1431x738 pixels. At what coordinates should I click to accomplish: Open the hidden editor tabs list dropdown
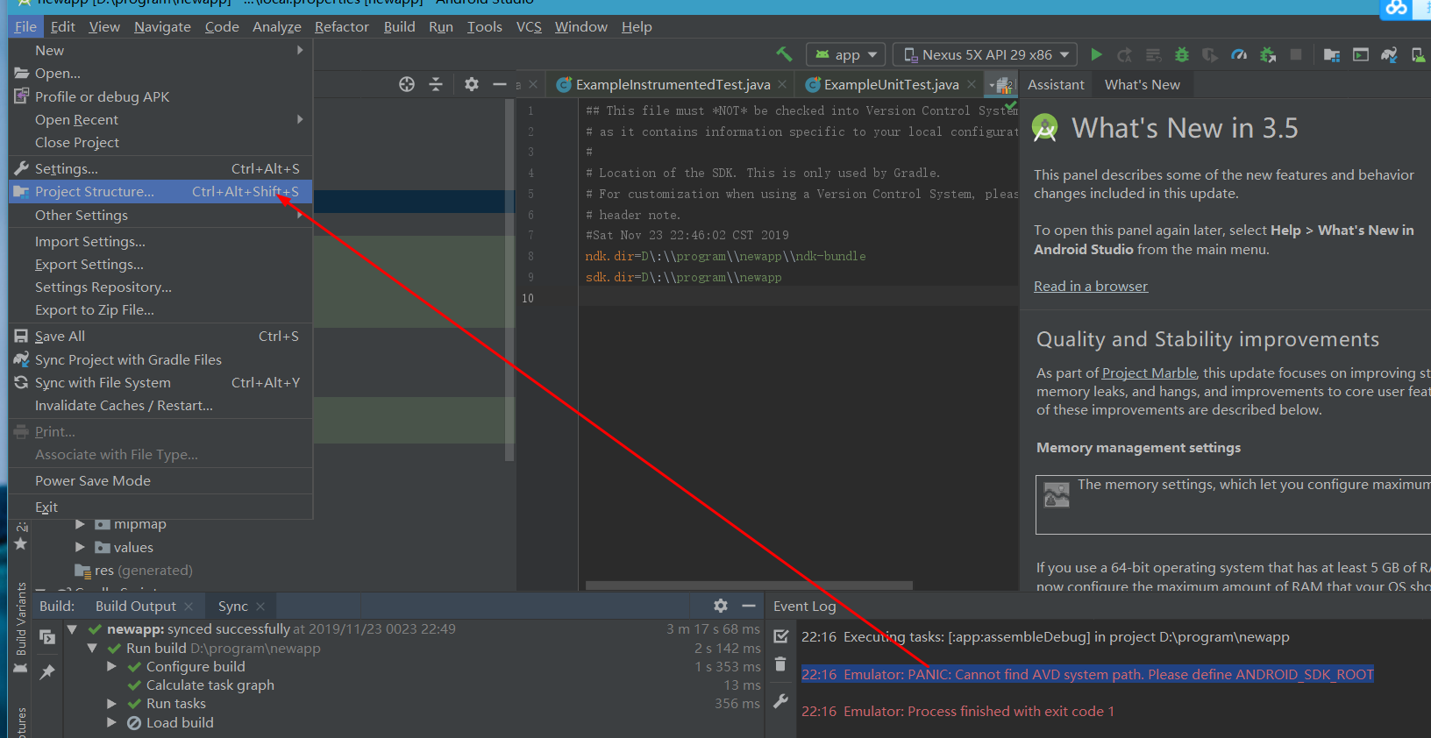(x=1000, y=85)
